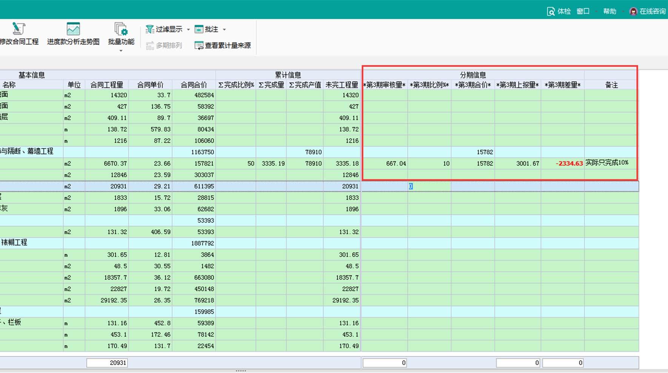Click the 修改合同工程 toolbar icon

point(18,29)
